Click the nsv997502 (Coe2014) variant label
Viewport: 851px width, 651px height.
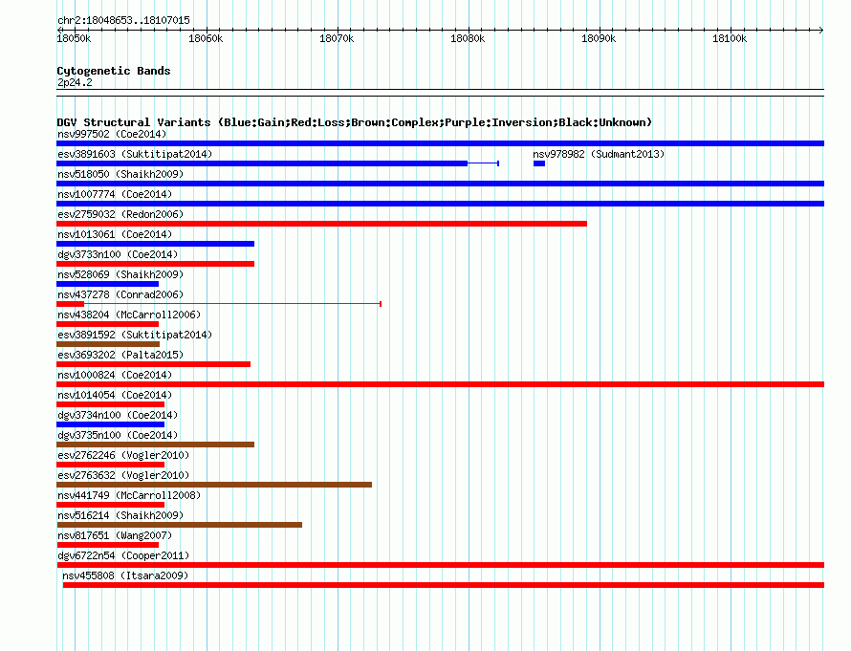(x=112, y=134)
